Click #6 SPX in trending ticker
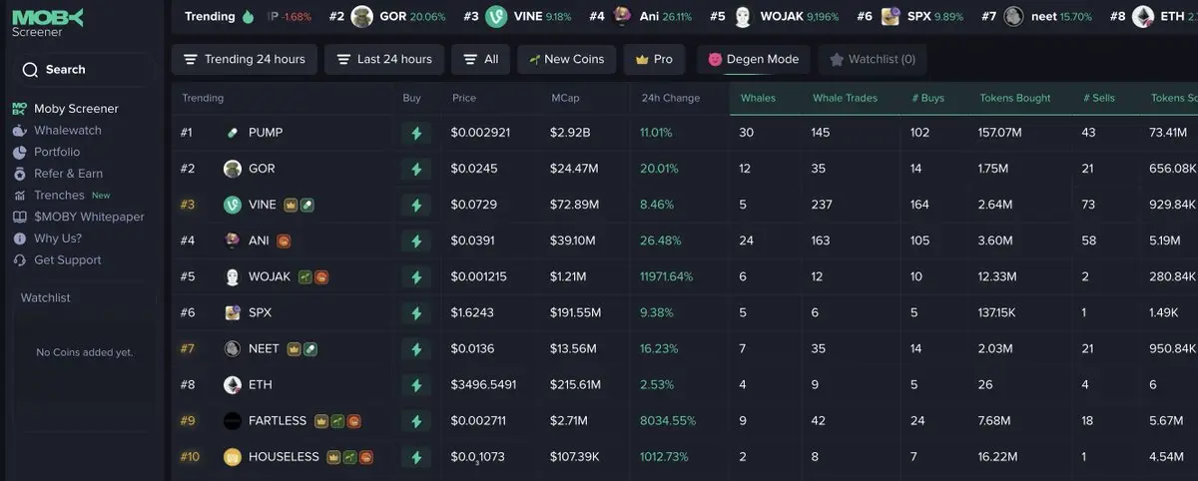 point(910,17)
